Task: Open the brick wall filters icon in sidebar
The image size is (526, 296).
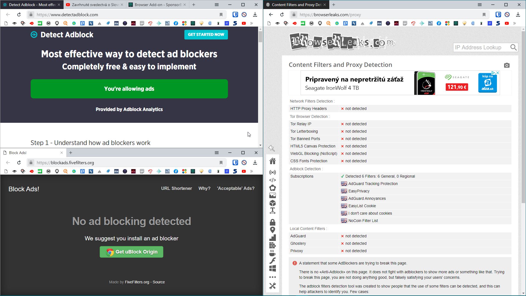Action: point(272,245)
